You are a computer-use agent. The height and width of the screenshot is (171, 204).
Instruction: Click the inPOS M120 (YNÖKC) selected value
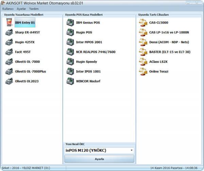(x=86, y=150)
